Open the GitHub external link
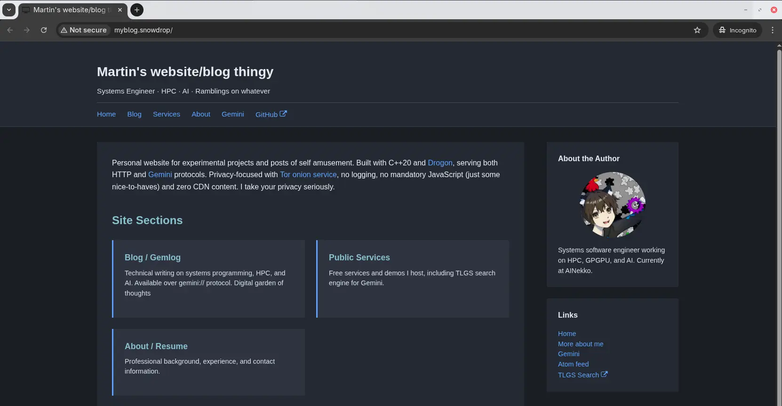This screenshot has height=406, width=782. [x=271, y=114]
